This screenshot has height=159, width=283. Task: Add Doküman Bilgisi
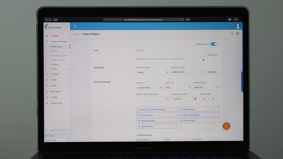pyautogui.click(x=157, y=120)
